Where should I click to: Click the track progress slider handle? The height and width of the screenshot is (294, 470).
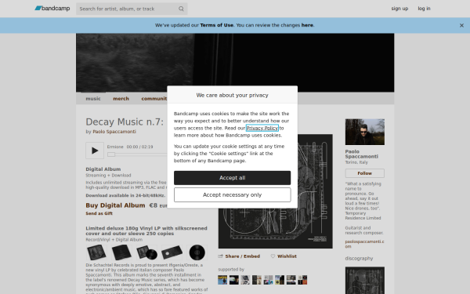(x=111, y=154)
